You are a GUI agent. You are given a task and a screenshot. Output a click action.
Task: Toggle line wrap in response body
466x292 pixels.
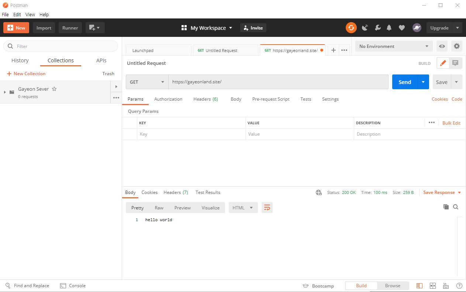pos(267,208)
